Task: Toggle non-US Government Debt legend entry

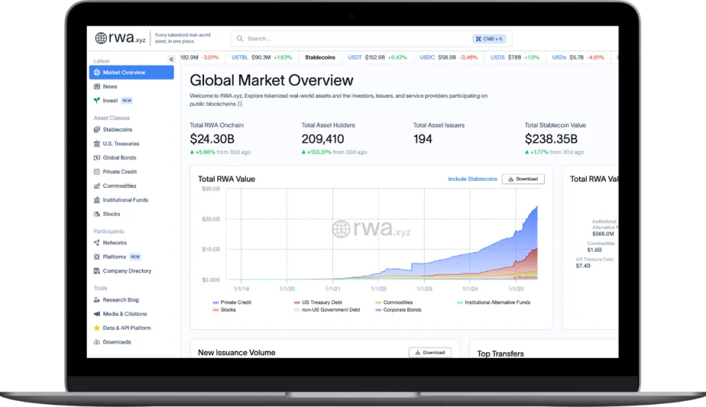Action: click(327, 310)
